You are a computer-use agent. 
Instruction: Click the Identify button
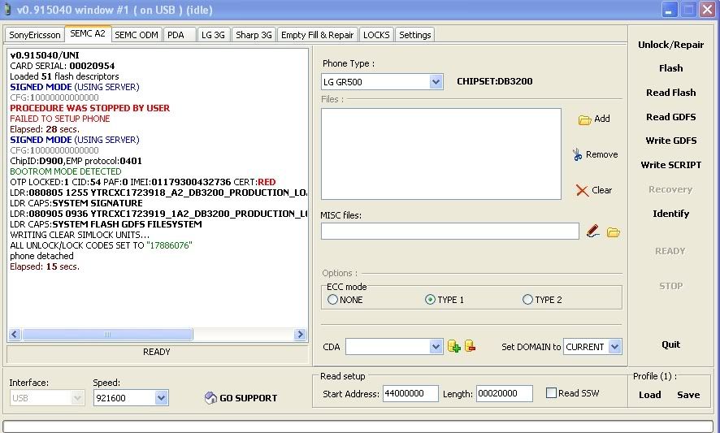(671, 214)
